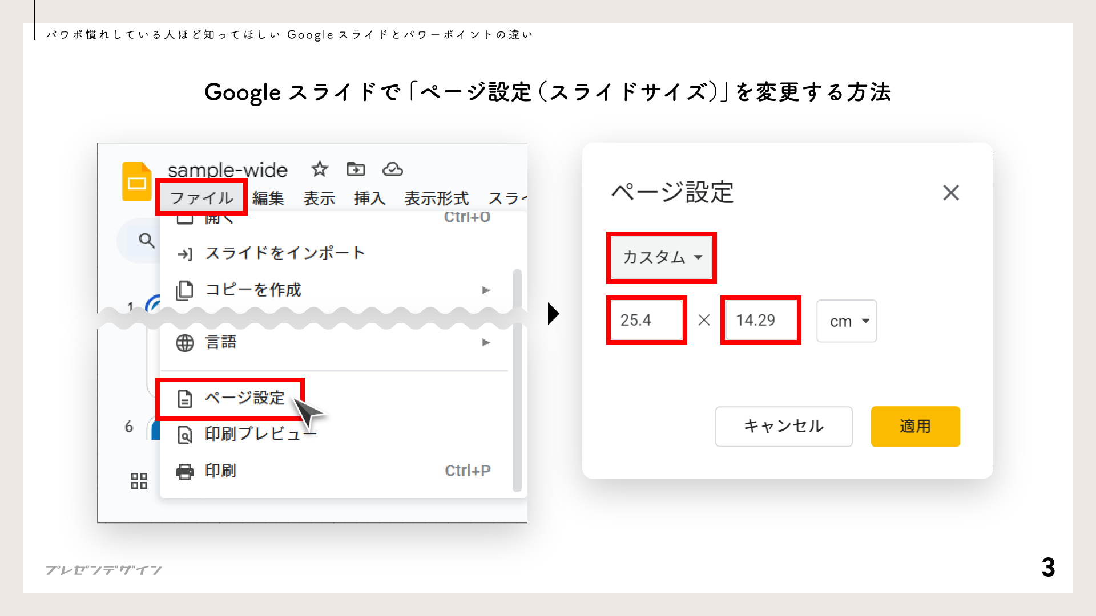Expand the コピーを作成 submenu arrow
Image resolution: width=1096 pixels, height=616 pixels.
(486, 290)
